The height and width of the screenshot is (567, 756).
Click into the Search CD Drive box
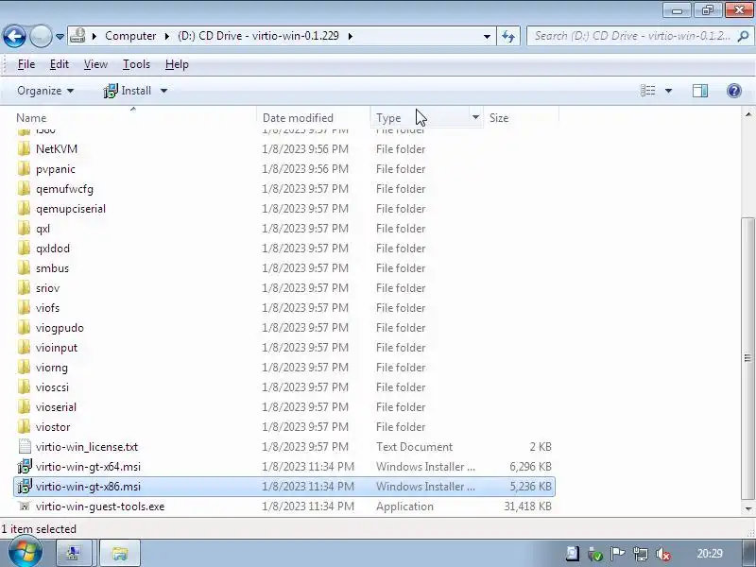tap(631, 36)
